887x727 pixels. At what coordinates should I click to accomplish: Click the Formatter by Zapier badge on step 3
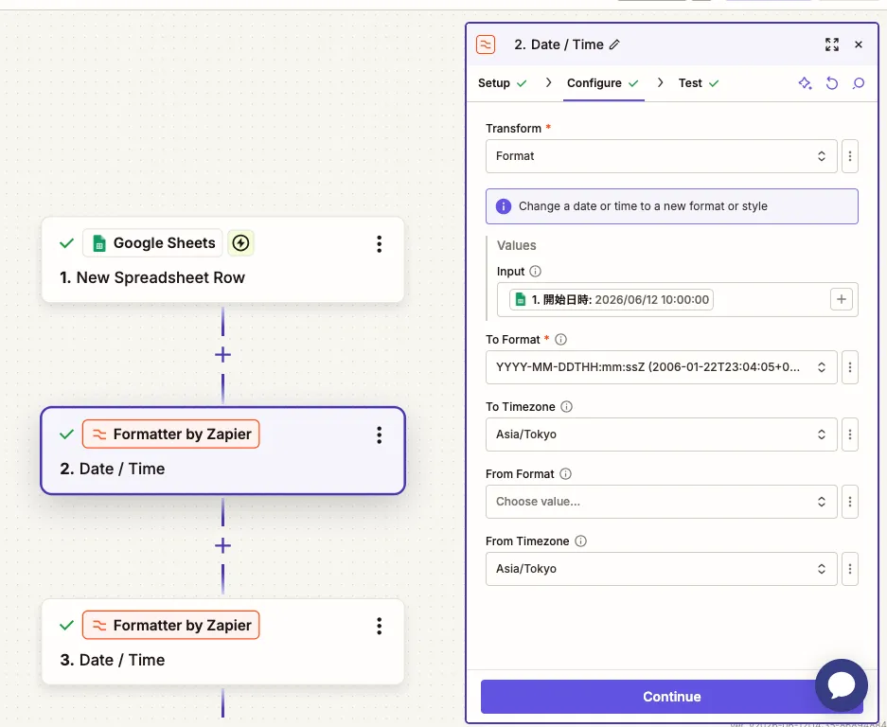[x=170, y=625]
